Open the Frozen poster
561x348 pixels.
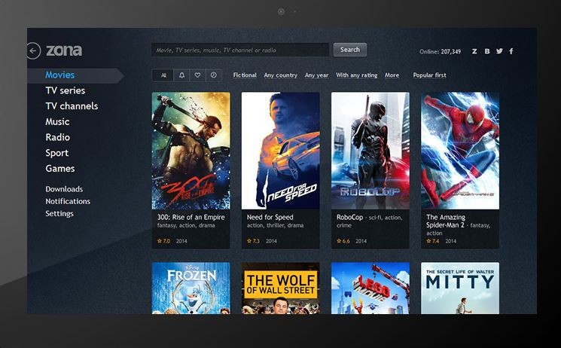coord(191,288)
